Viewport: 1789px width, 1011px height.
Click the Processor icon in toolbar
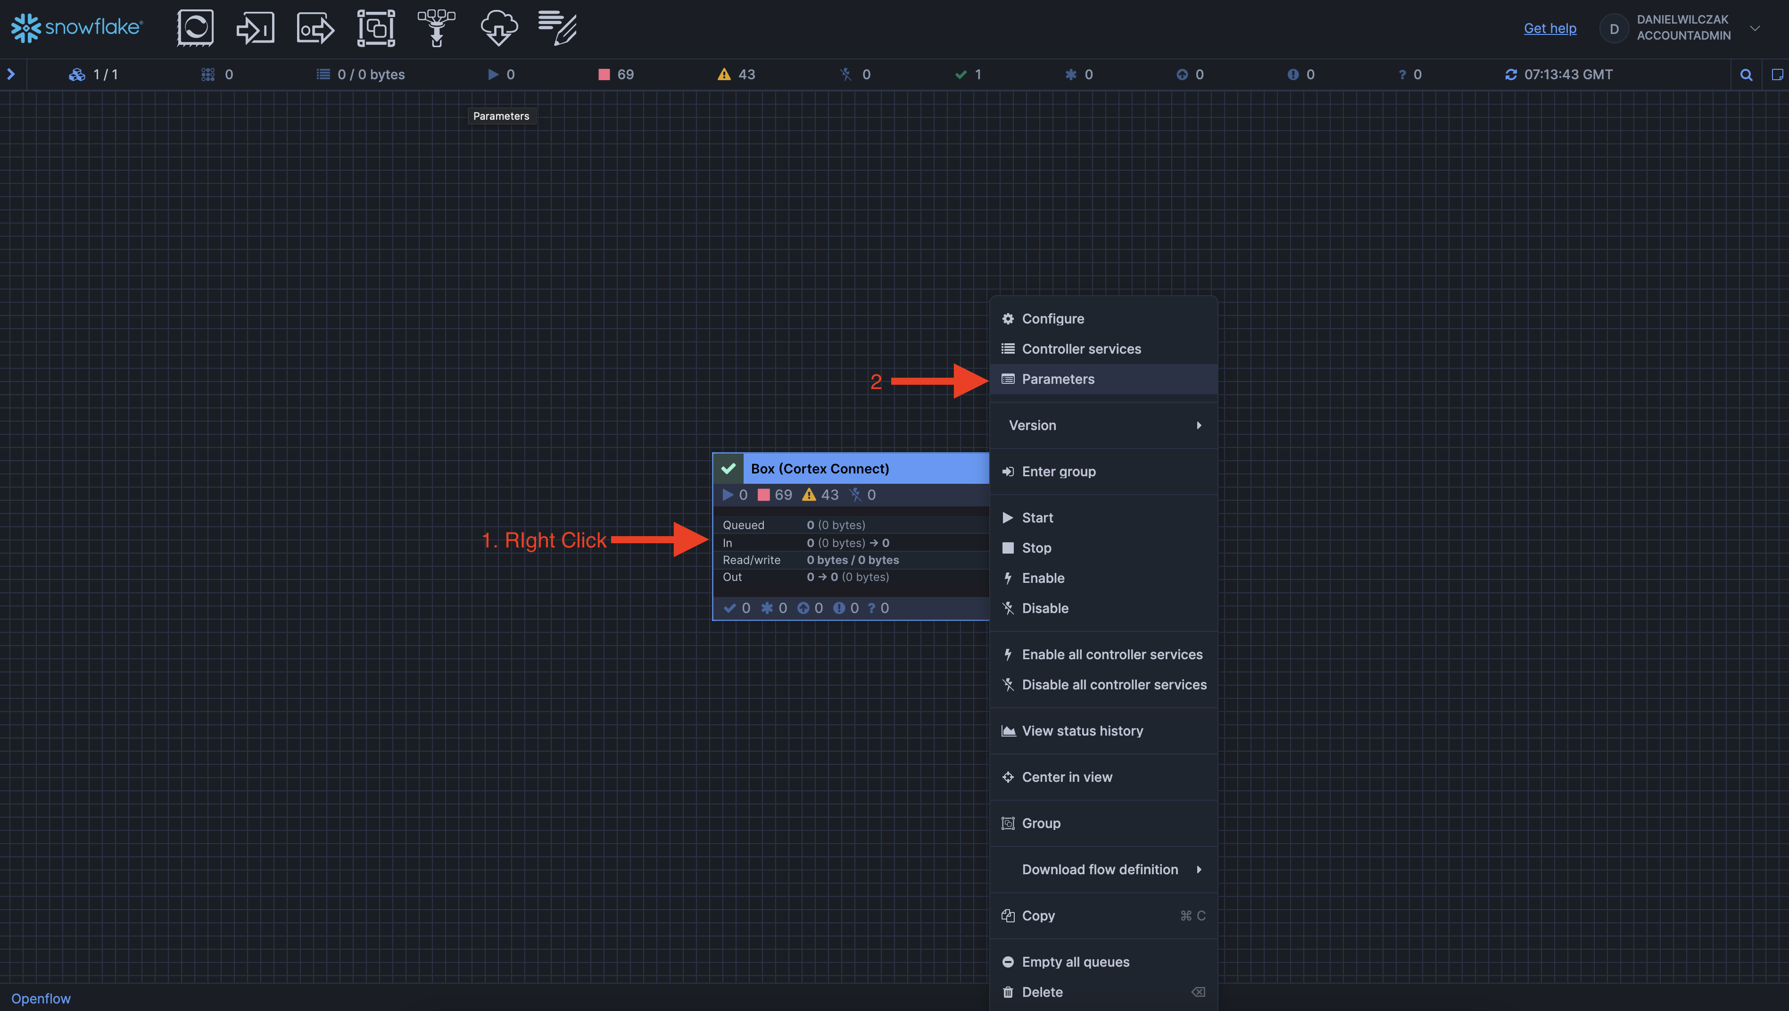[195, 28]
